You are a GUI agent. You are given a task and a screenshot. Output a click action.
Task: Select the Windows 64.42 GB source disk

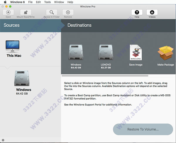22,78
